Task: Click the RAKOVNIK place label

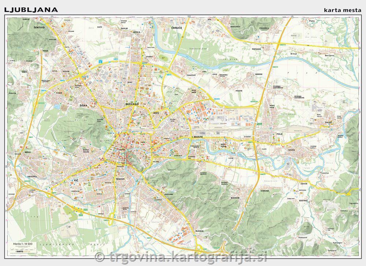Action: click(168, 194)
